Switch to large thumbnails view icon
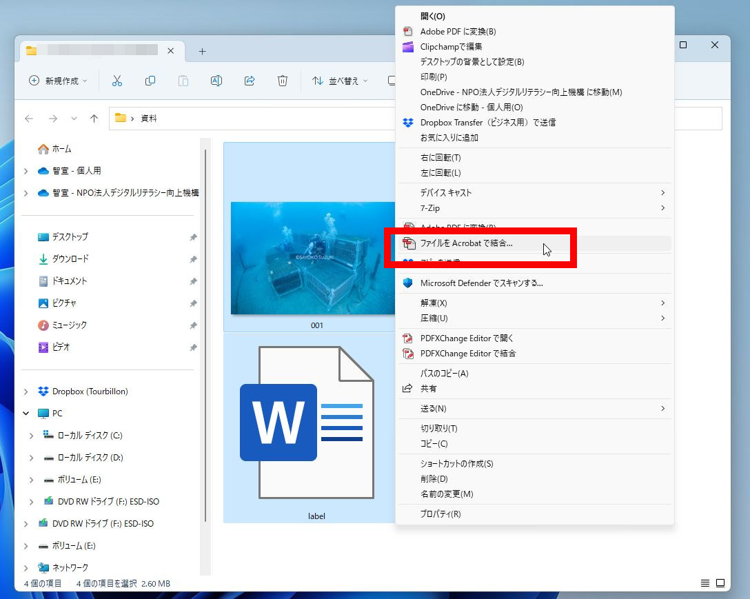 (x=720, y=582)
